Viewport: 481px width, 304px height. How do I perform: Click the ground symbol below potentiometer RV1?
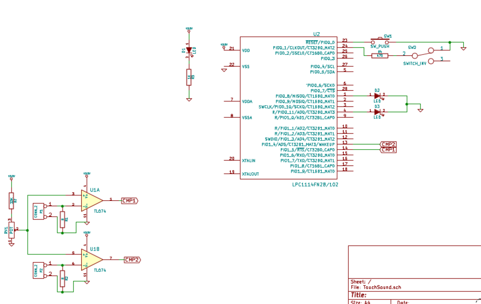(x=12, y=244)
